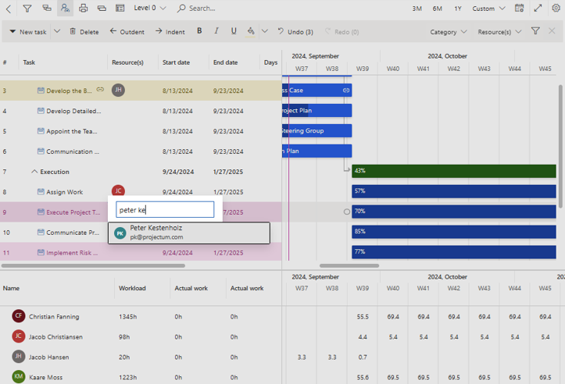Click the Outdent button

point(127,32)
